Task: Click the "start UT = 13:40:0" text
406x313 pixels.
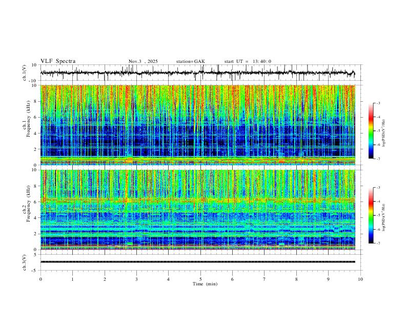Action: coord(248,61)
